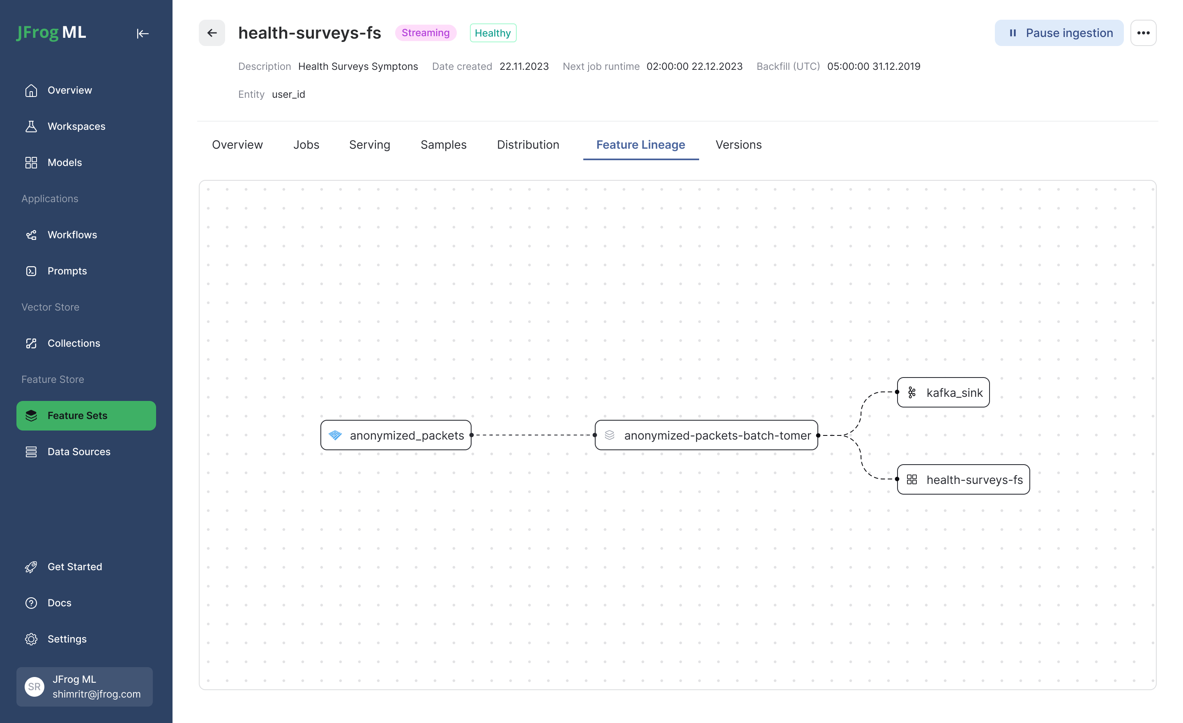Go back using the left arrow button

[212, 32]
